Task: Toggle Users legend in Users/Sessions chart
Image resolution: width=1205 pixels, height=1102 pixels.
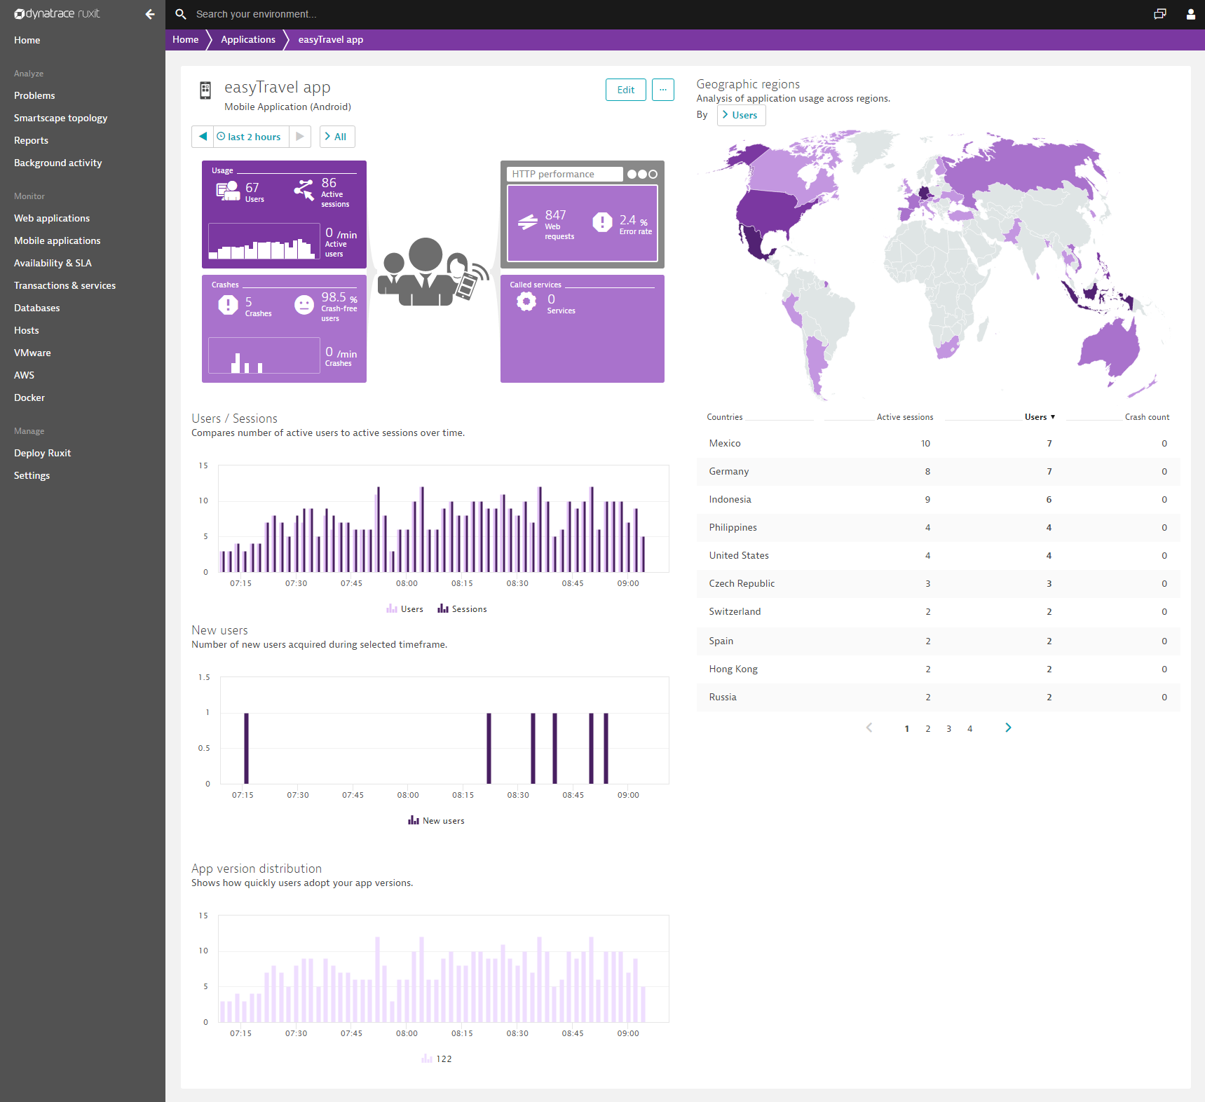Action: click(x=404, y=609)
